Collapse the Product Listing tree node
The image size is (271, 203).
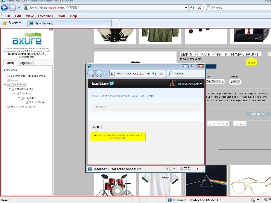click(10, 89)
